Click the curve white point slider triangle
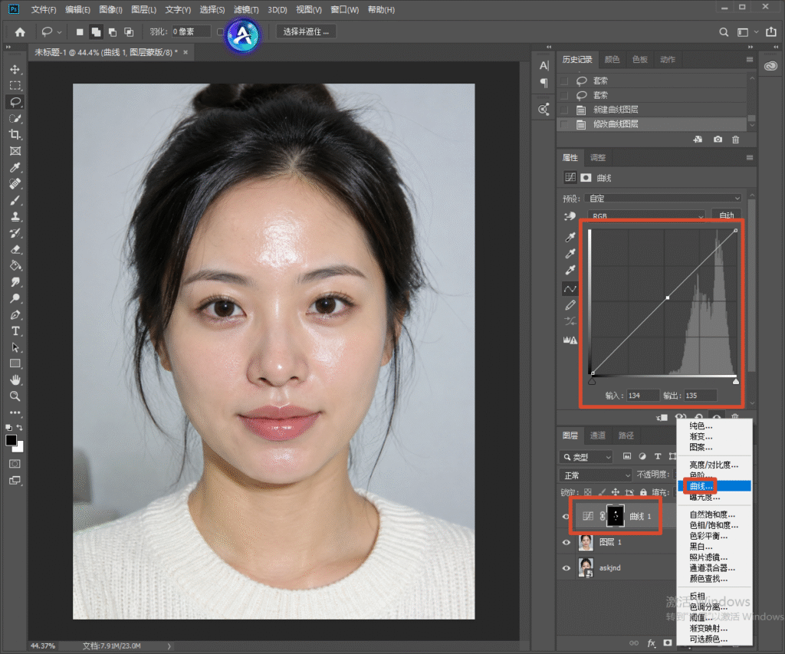The width and height of the screenshot is (785, 654). click(735, 382)
